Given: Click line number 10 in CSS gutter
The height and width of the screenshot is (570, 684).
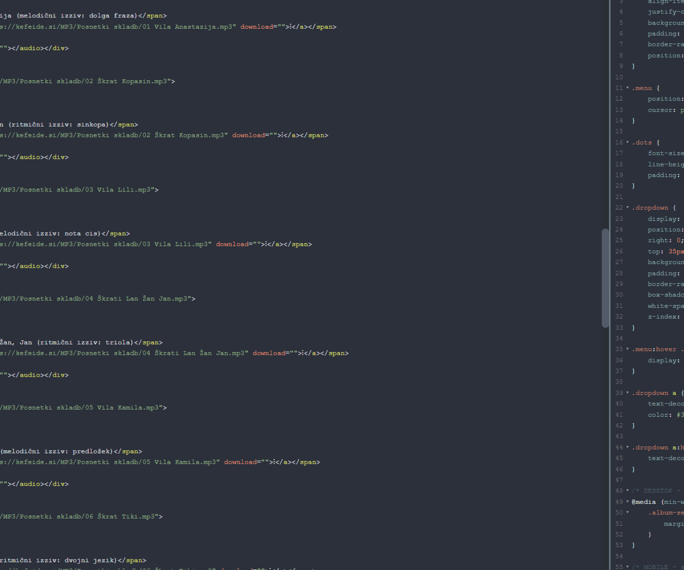Looking at the screenshot, I should pos(619,77).
